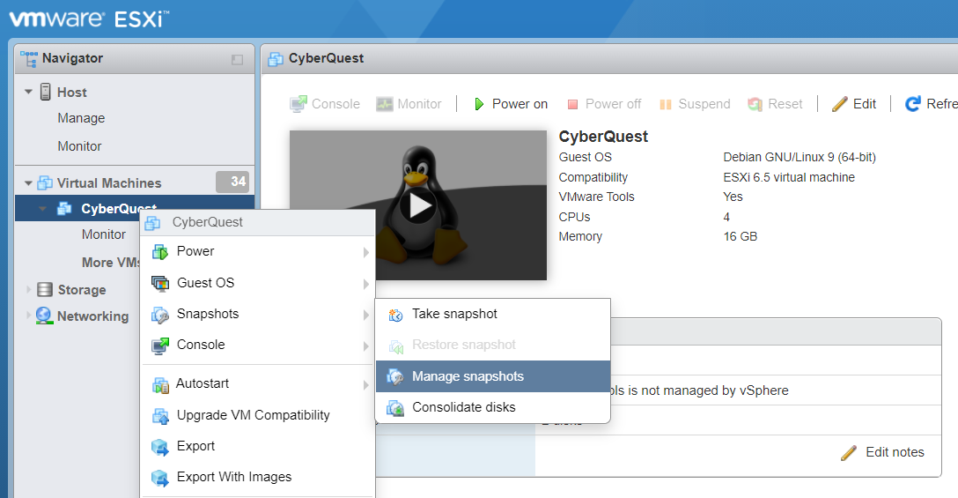Click the Host server icon
Screen dimensions: 958x498
pos(45,92)
